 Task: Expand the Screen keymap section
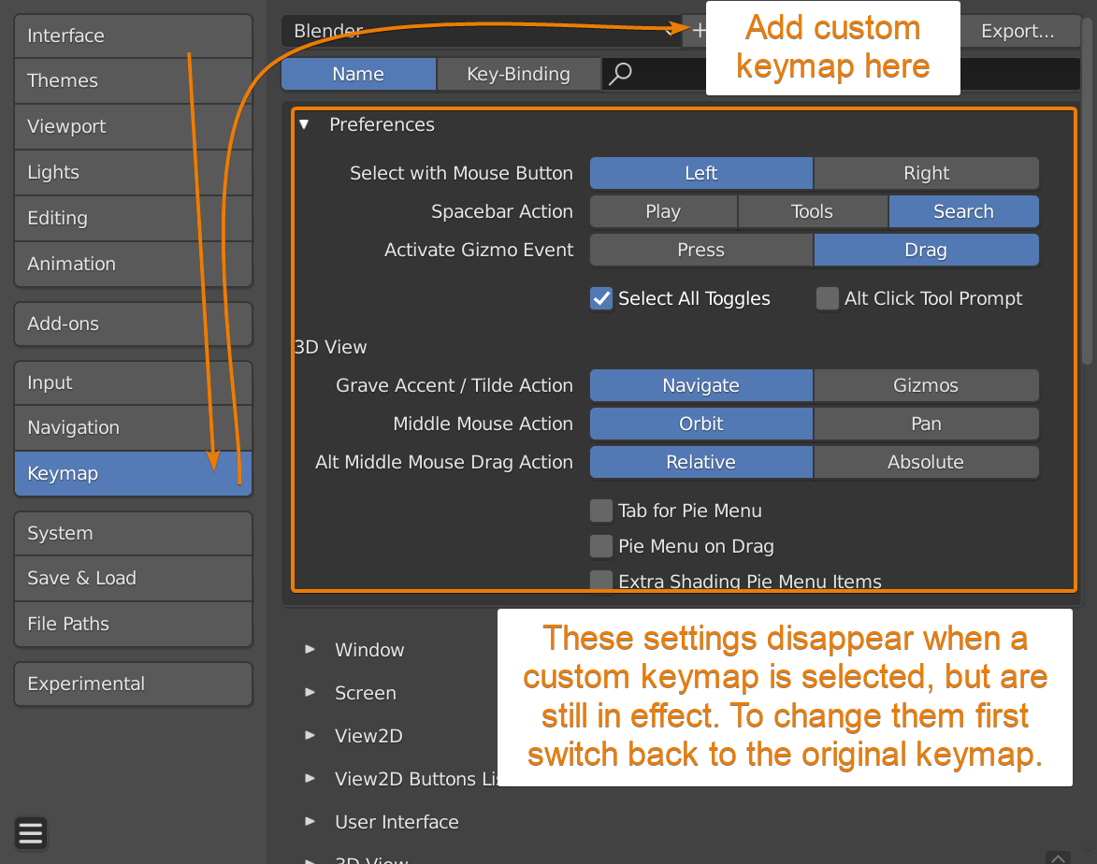(310, 693)
